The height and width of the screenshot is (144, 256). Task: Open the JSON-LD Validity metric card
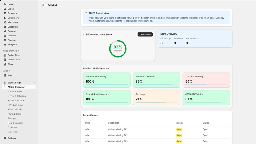pos(206,98)
